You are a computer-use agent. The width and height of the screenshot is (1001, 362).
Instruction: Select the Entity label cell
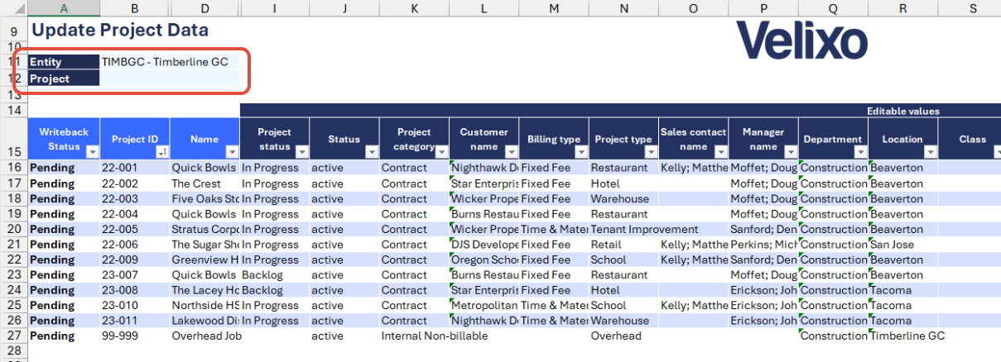point(64,62)
